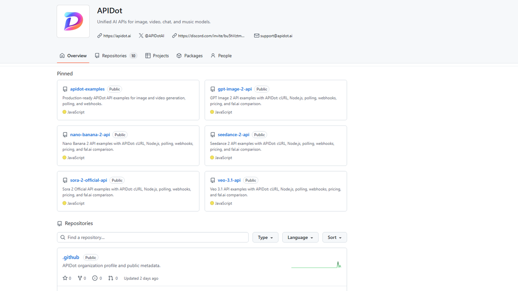Click the repo icon beside Repositories heading

[x=60, y=224]
